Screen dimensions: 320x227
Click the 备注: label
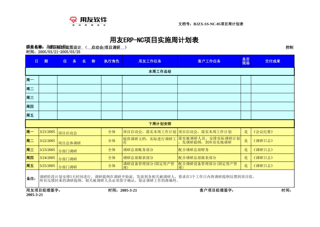31,179
